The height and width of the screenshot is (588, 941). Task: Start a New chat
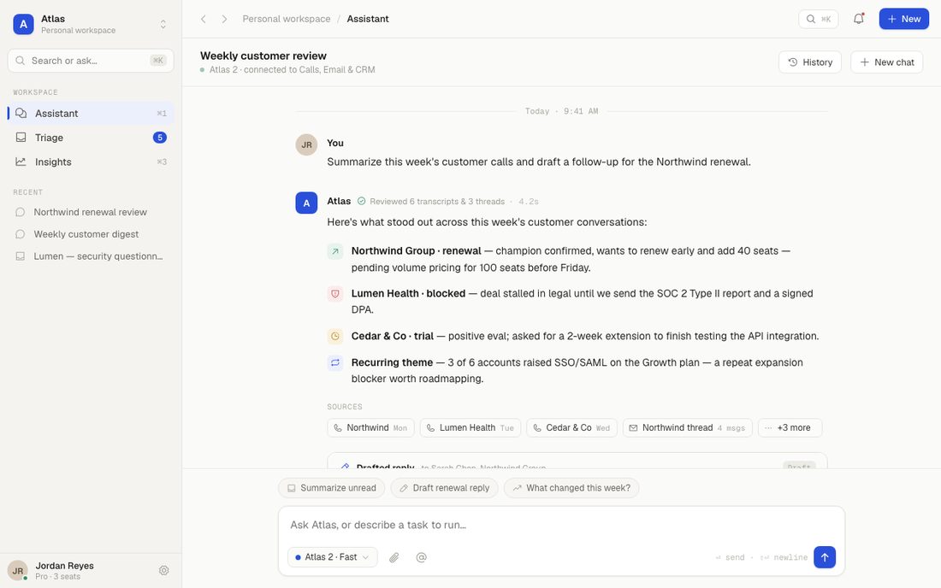point(886,62)
